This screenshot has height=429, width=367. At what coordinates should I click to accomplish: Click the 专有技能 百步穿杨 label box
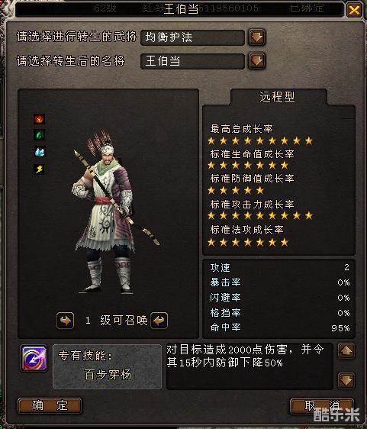click(x=108, y=366)
